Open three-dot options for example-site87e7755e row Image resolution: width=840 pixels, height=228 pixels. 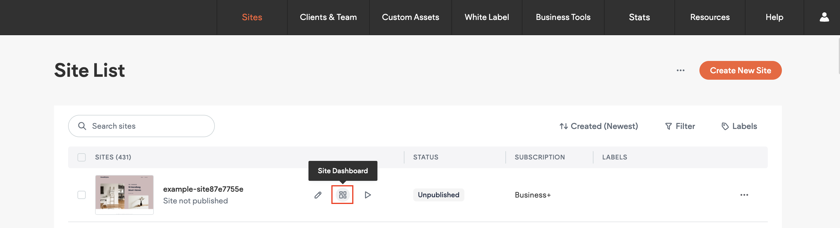pyautogui.click(x=744, y=195)
